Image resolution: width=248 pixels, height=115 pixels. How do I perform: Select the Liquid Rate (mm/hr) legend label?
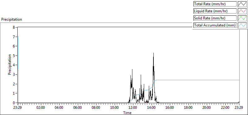pyautogui.click(x=215, y=11)
